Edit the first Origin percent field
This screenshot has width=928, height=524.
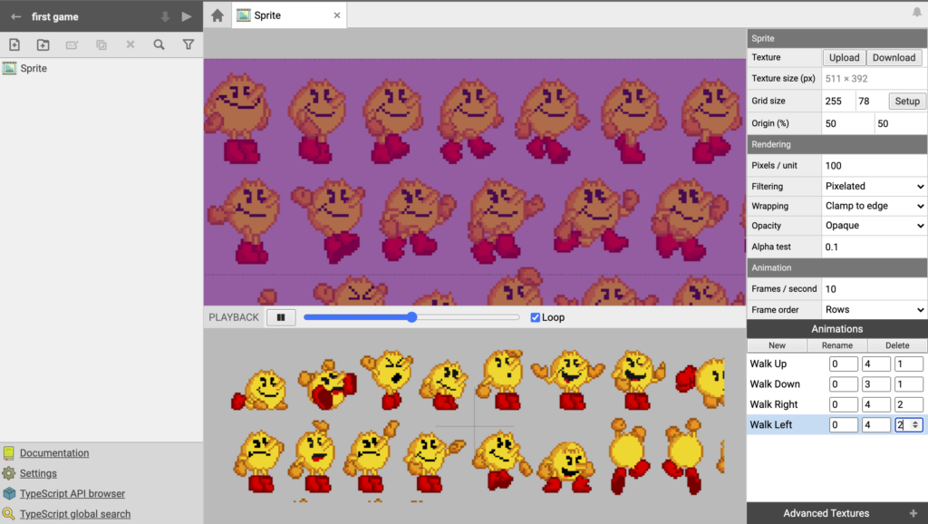coord(847,123)
